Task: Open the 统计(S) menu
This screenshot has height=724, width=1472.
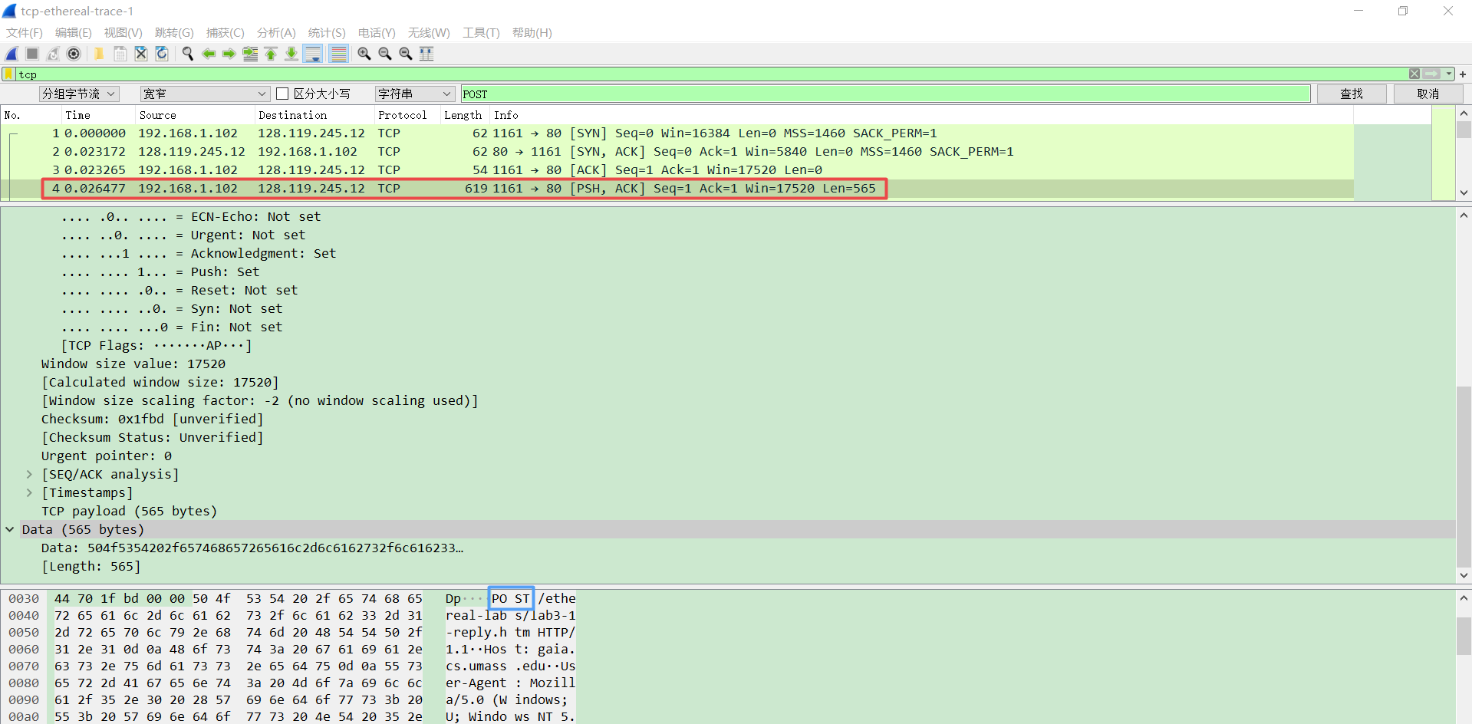Action: 327,33
